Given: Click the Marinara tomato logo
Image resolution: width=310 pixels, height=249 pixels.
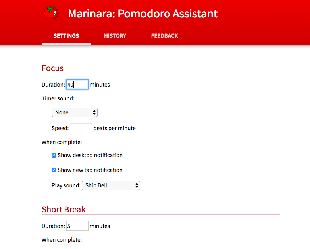Looking at the screenshot, I should 51,12.
